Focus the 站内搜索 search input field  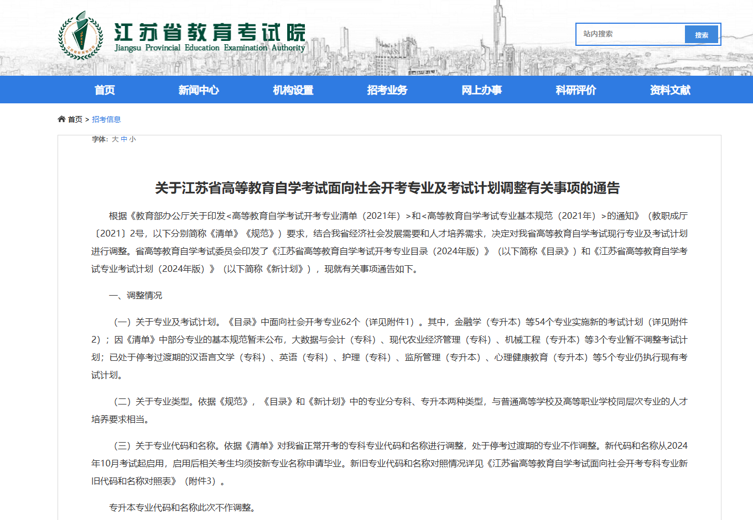click(x=631, y=34)
